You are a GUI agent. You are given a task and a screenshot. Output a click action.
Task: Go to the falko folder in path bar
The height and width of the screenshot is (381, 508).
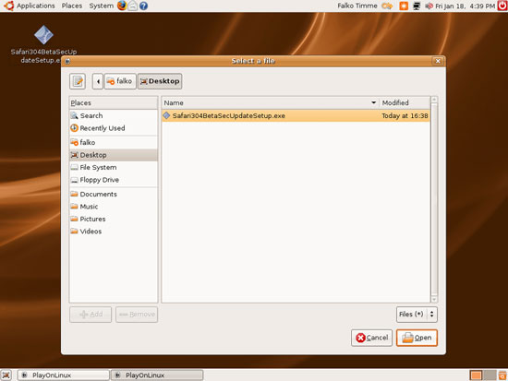pyautogui.click(x=120, y=81)
